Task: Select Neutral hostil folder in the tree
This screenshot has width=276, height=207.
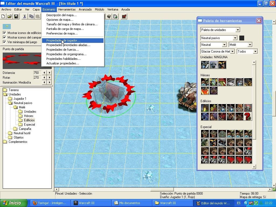Action: [x=22, y=133]
